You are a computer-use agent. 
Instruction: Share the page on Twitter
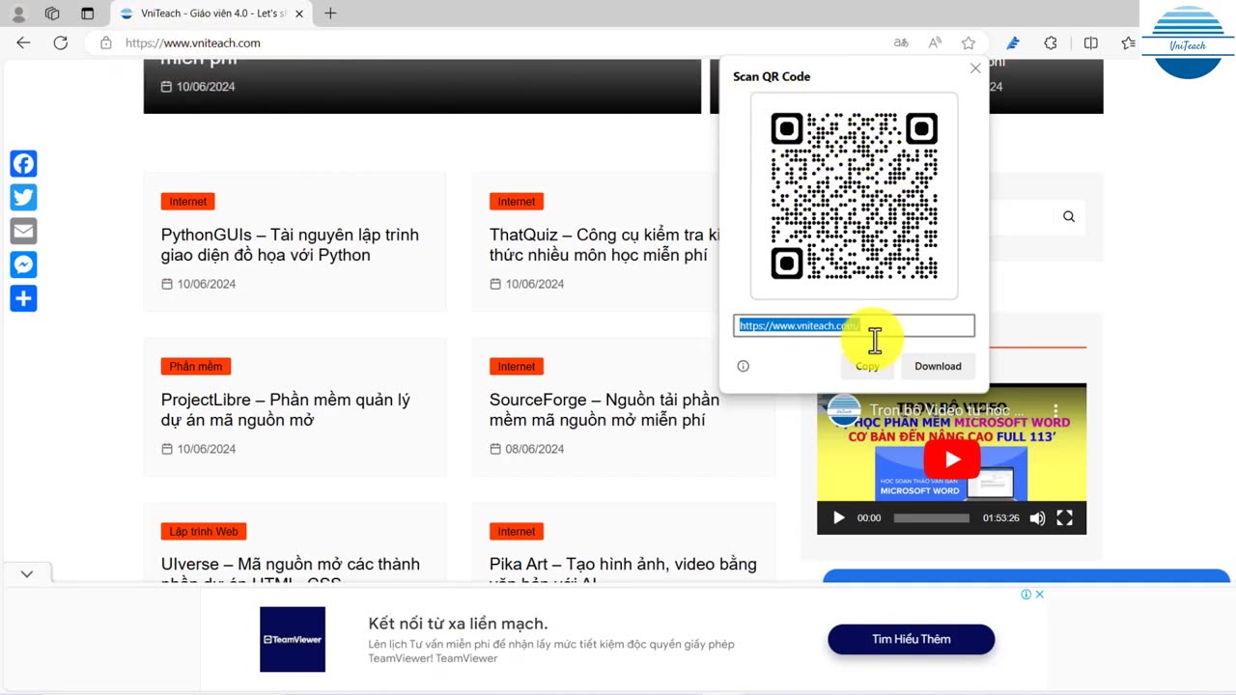(23, 198)
